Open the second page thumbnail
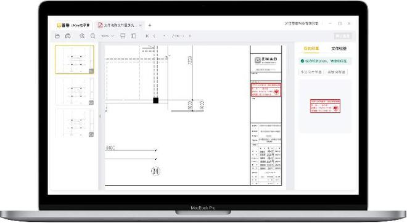The image size is (407, 223). pyautogui.click(x=75, y=91)
